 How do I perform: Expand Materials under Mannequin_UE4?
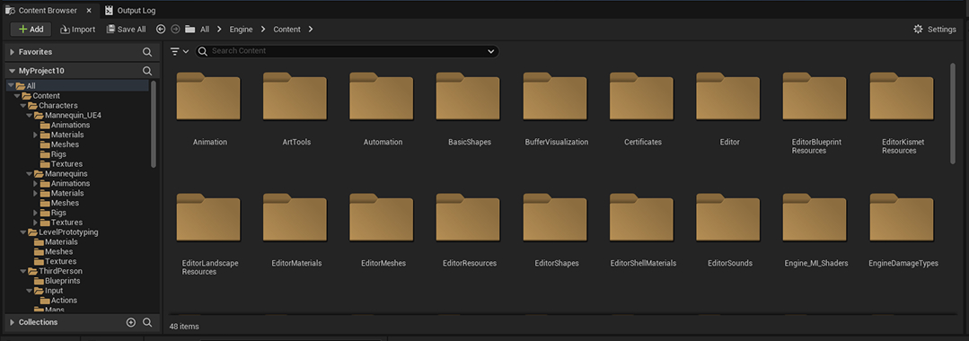tap(35, 135)
